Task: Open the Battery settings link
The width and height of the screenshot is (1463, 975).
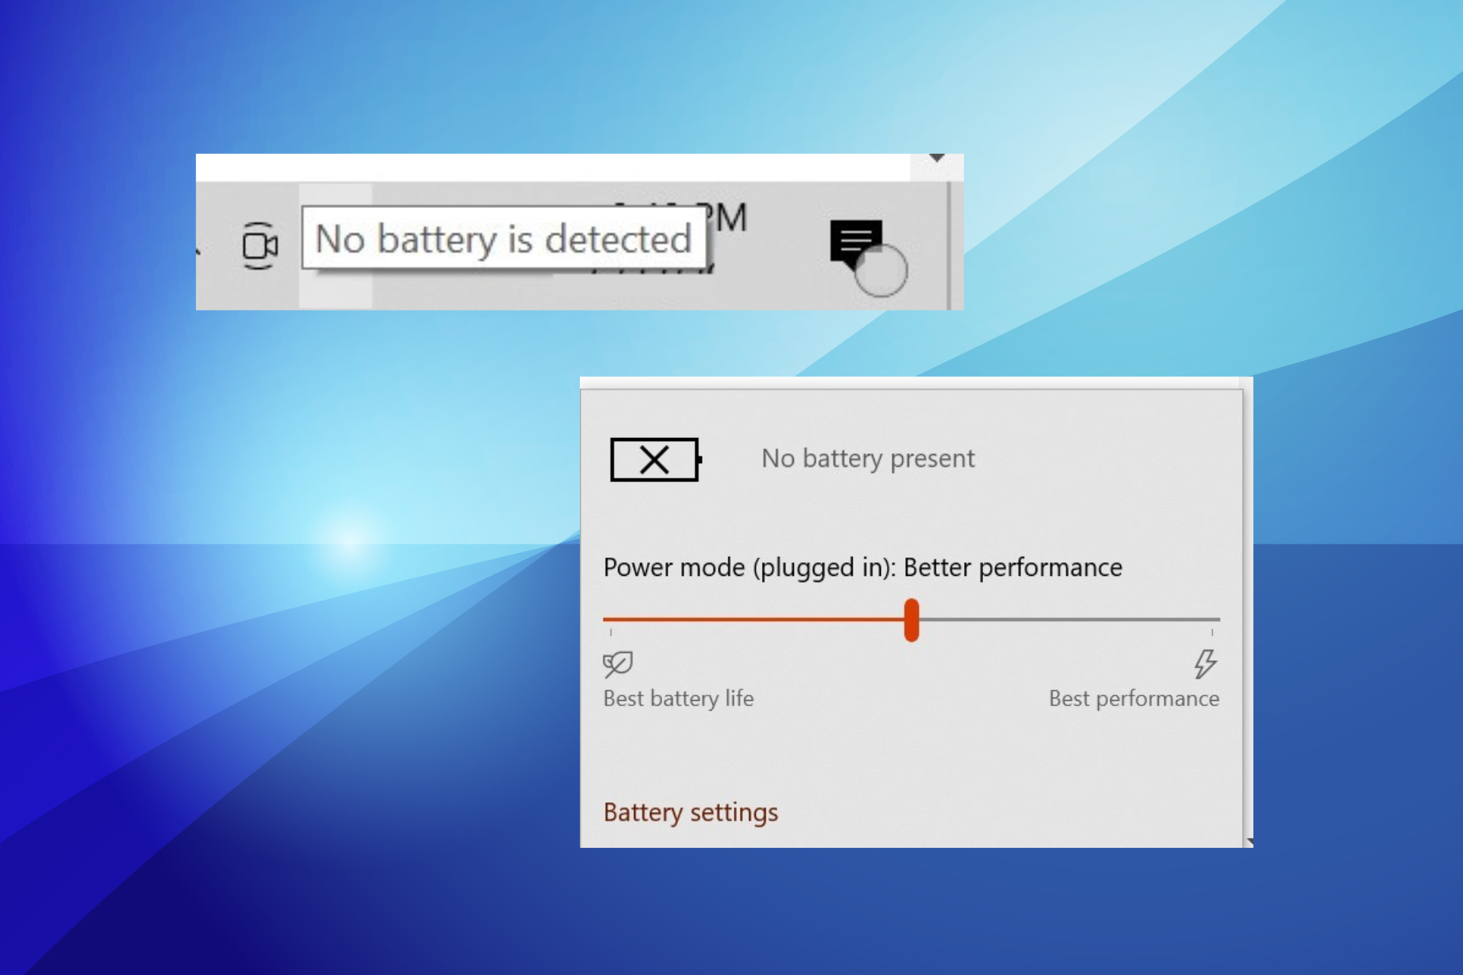Action: point(690,812)
